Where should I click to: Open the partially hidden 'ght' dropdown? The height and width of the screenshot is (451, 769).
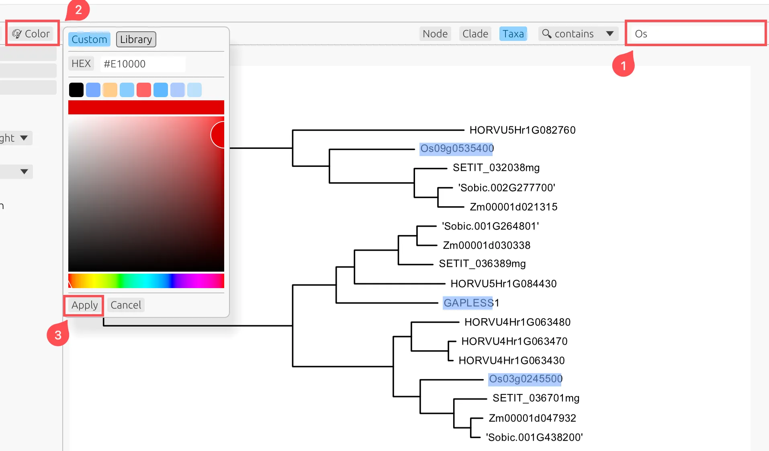point(15,138)
